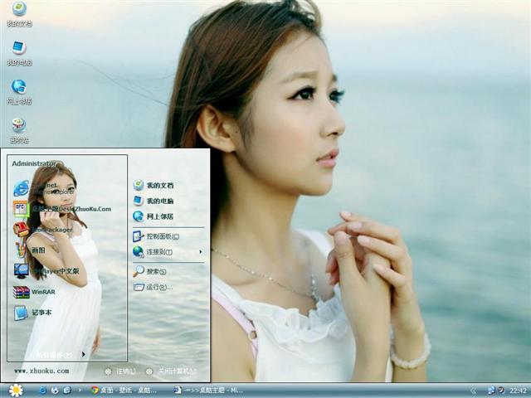The image size is (531, 398).
Task: Click the Administrator user name
Action: coord(34,163)
